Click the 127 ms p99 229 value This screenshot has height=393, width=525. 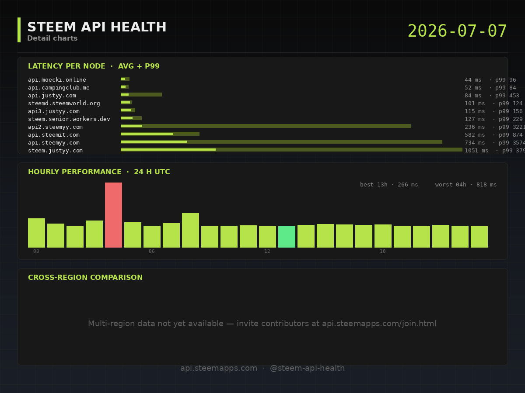click(494, 119)
